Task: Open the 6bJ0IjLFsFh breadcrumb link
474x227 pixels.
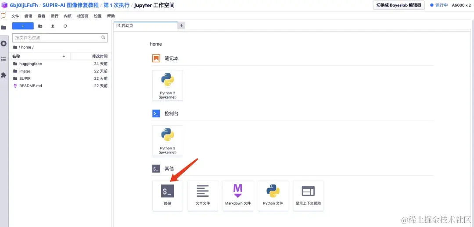Action: (24, 5)
